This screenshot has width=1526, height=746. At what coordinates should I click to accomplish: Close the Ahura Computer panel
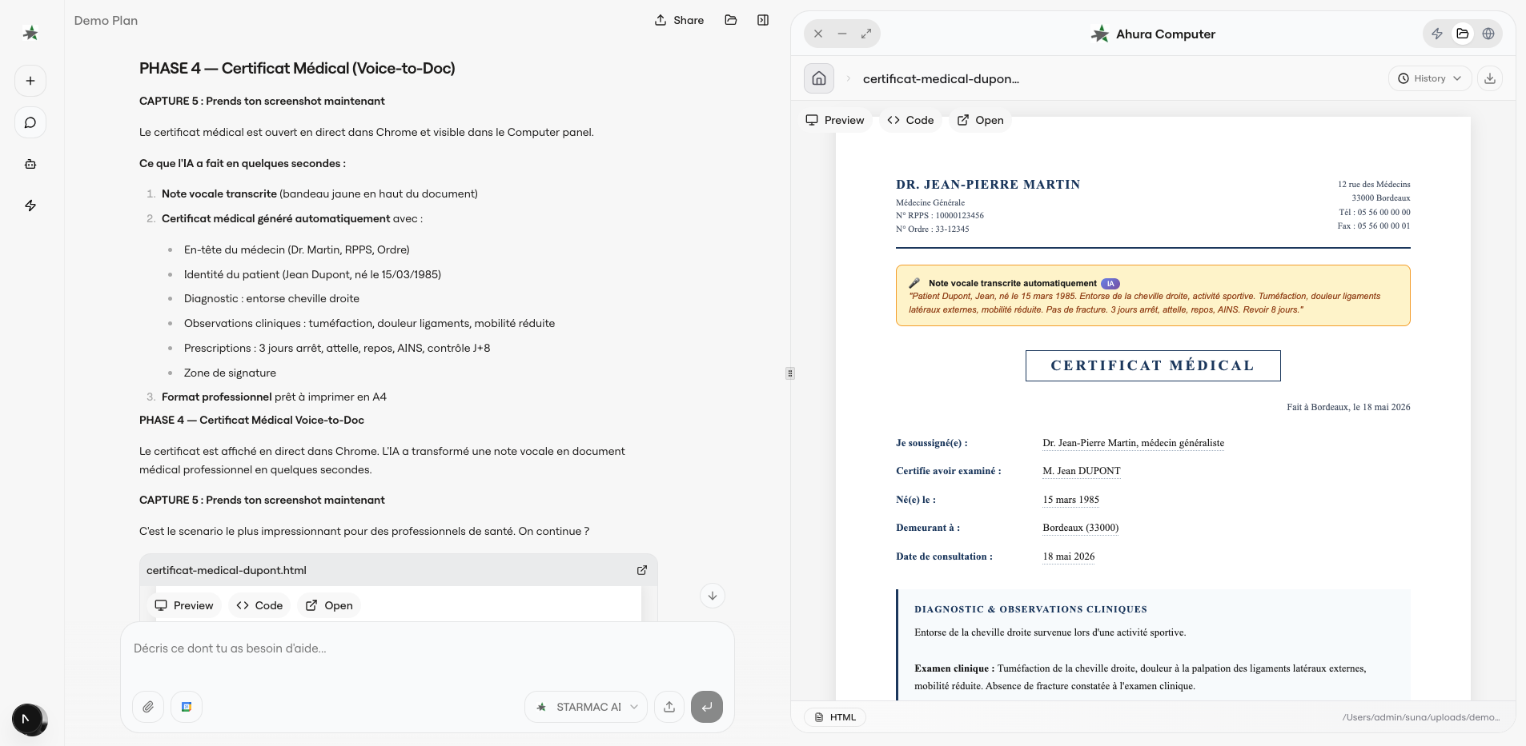pos(818,34)
